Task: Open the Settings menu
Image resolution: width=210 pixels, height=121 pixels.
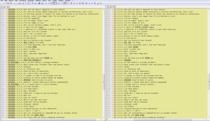Action: [x=38, y=1]
